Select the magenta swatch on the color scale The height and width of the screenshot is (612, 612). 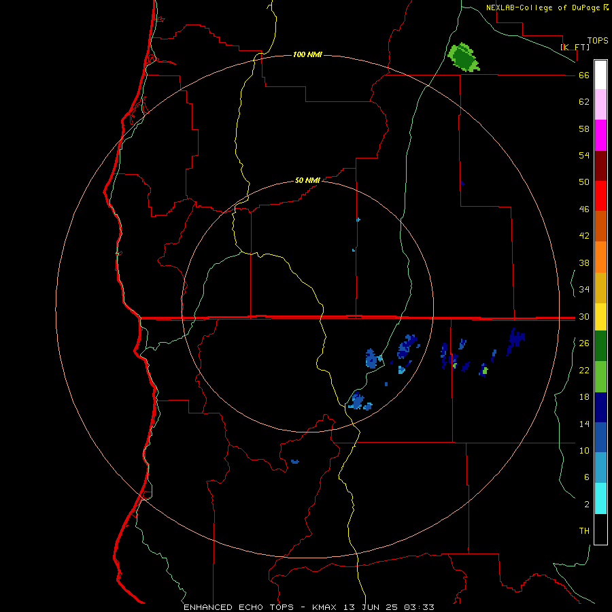600,135
